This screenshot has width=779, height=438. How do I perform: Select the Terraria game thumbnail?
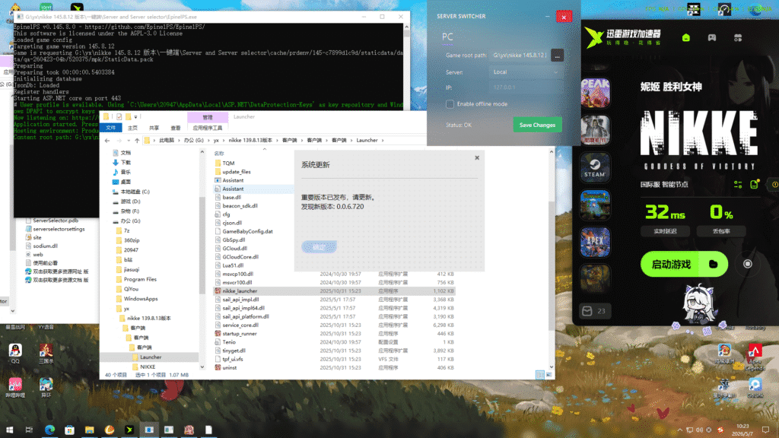(x=595, y=205)
